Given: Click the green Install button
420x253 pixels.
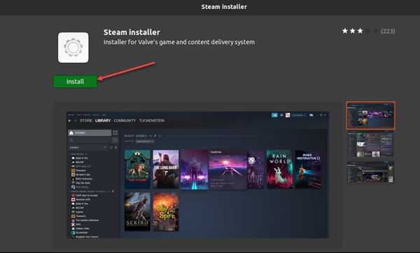Looking at the screenshot, I should pos(76,81).
